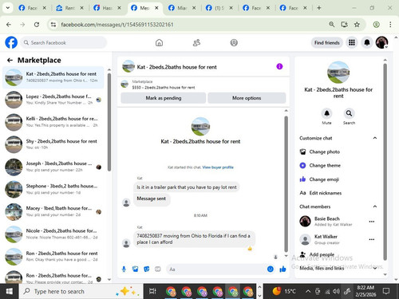Choose the Change emoji option

324,179
